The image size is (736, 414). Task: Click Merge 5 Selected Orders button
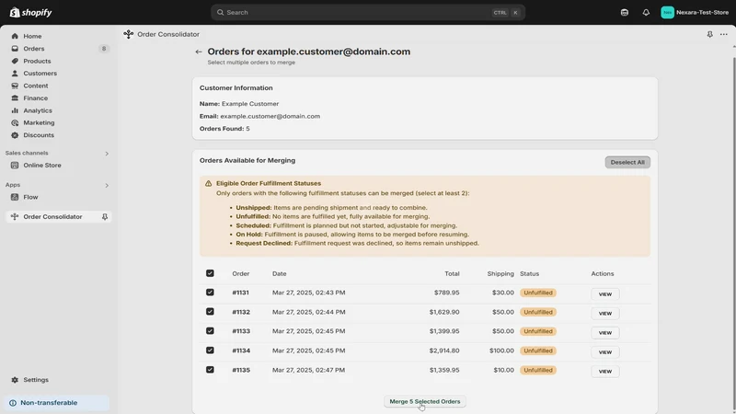pos(425,401)
